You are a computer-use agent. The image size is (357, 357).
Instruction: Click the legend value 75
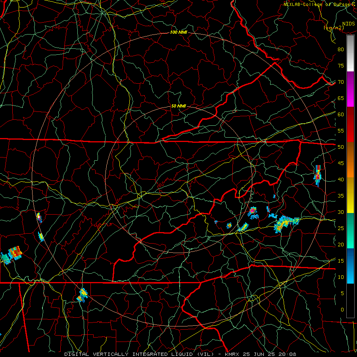(341, 66)
